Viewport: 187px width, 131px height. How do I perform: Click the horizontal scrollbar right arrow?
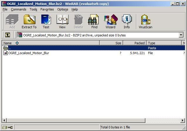(x=183, y=121)
